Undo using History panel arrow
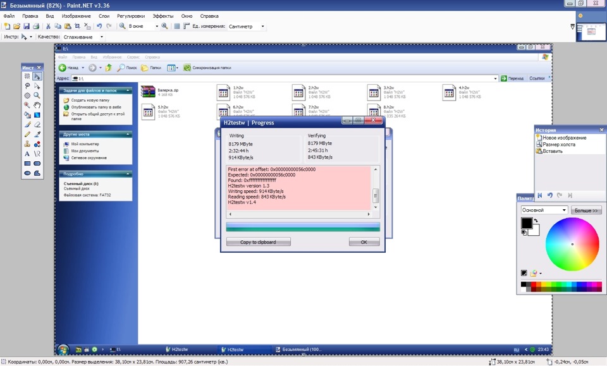The image size is (607, 366). (549, 195)
